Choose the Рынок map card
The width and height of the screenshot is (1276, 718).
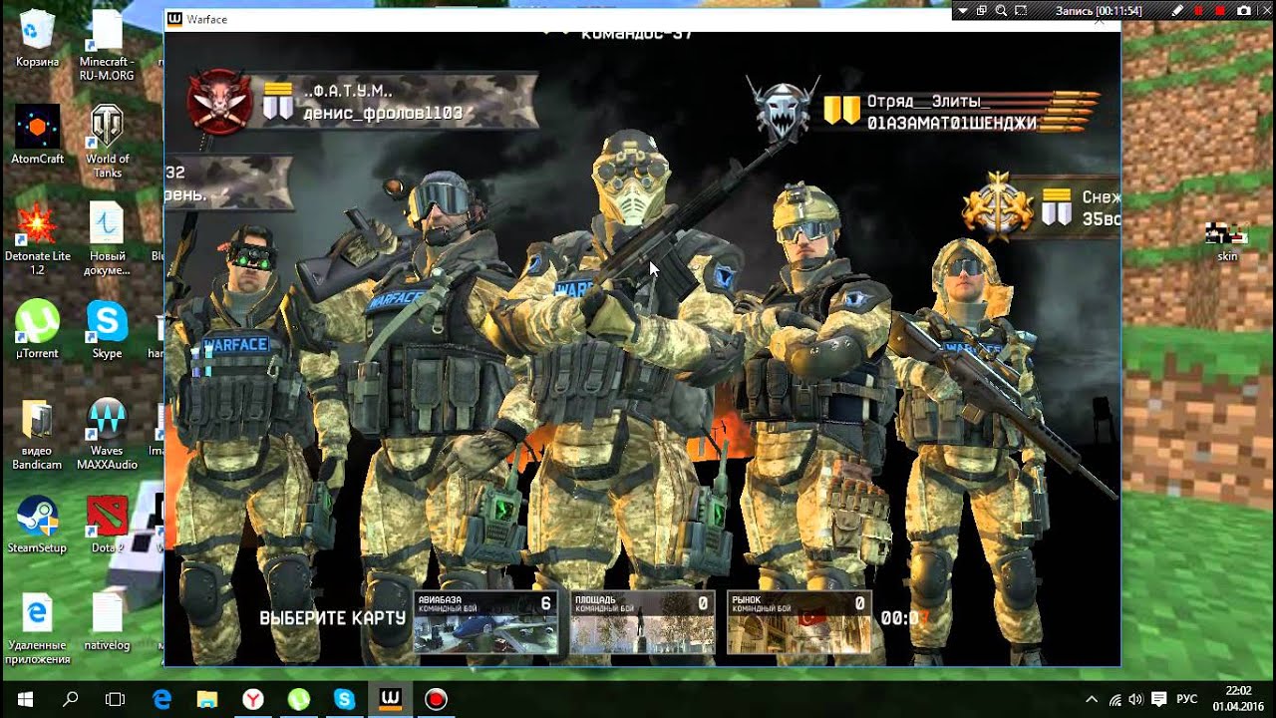pos(799,623)
